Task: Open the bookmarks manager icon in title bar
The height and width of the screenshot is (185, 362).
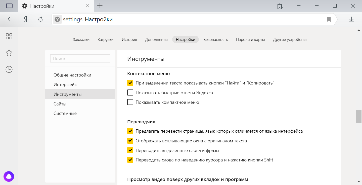Action: [280, 6]
